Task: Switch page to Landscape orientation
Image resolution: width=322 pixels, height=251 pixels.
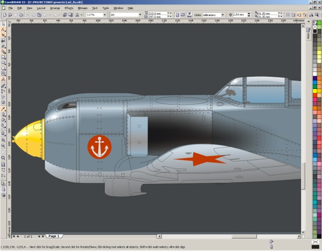Action: coord(182,15)
